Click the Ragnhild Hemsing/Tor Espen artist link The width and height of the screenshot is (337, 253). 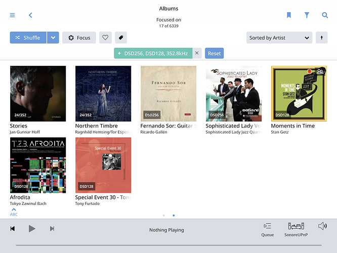103,132
